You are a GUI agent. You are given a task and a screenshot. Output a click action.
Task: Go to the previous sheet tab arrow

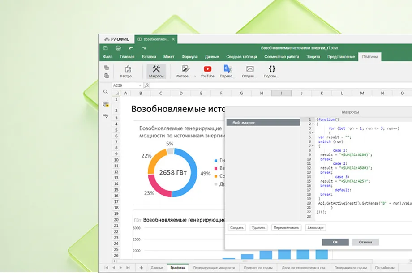(113, 268)
